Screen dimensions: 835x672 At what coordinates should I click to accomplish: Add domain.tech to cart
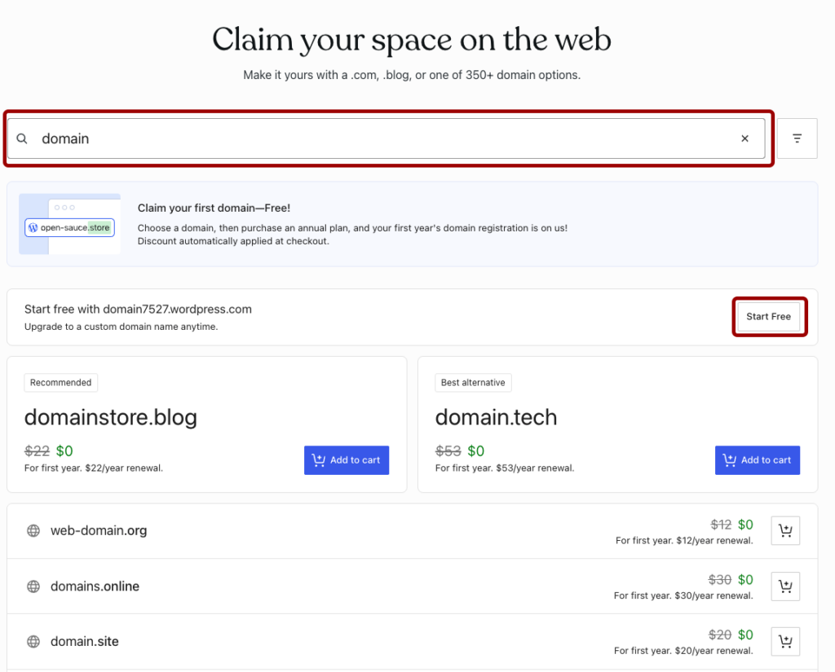pos(758,460)
